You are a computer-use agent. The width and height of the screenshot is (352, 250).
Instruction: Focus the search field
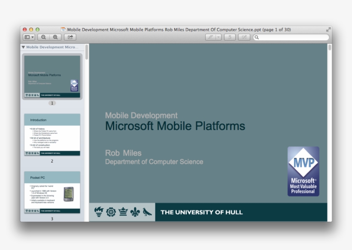coord(291,37)
